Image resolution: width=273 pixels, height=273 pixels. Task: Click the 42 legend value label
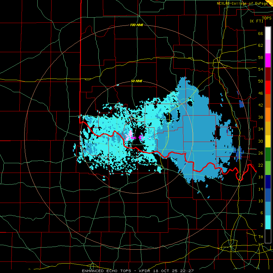[261, 105]
